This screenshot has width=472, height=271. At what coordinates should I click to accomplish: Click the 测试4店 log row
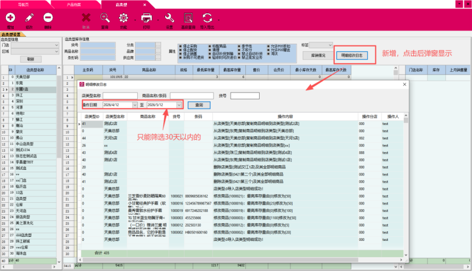point(241,153)
